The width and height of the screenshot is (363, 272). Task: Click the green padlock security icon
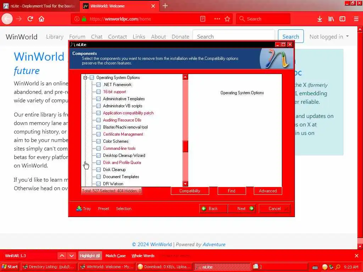pyautogui.click(x=84, y=19)
